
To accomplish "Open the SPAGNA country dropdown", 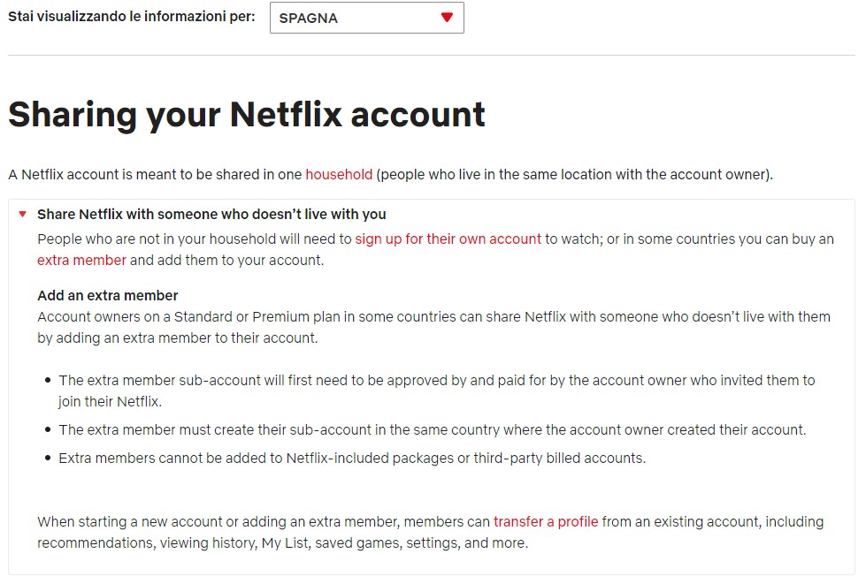I will click(x=366, y=18).
